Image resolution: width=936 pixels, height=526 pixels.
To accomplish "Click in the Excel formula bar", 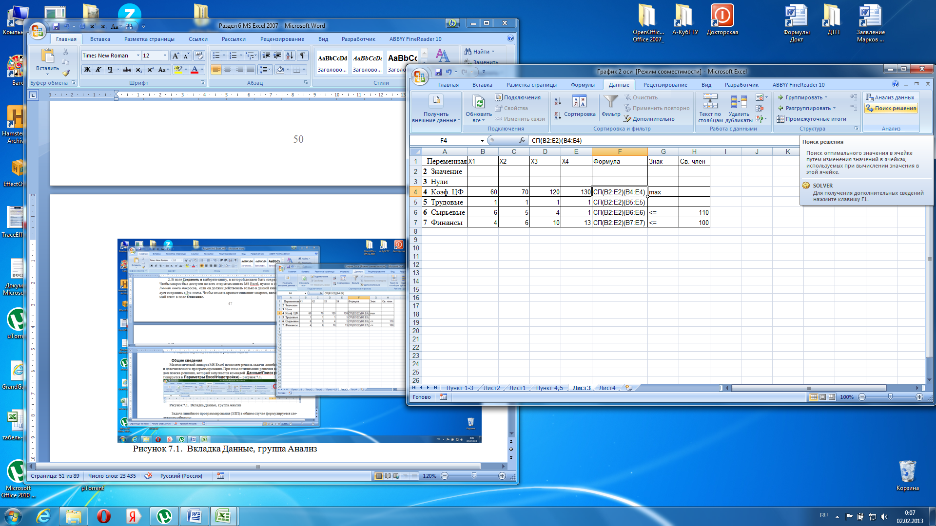I will coord(663,140).
